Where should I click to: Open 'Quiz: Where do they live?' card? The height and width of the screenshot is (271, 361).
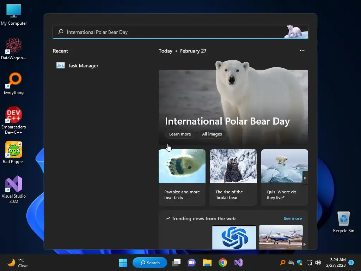pos(284,177)
